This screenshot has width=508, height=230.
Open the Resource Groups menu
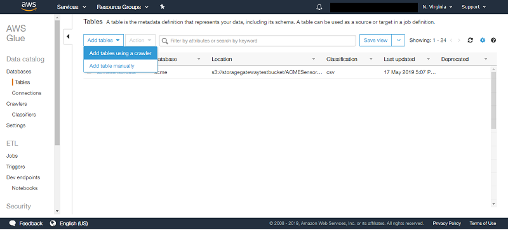point(123,7)
